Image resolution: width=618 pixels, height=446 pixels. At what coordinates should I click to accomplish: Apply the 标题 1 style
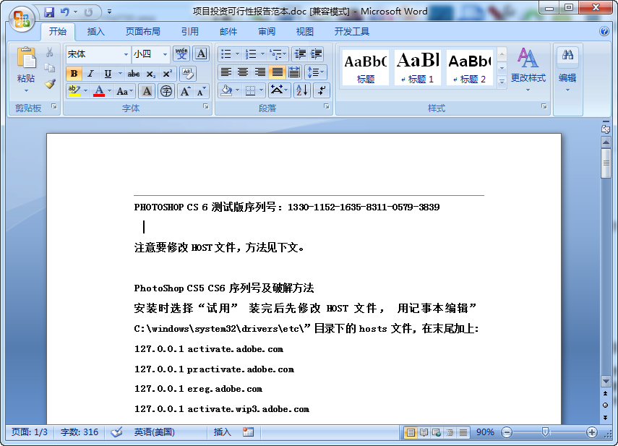[417, 67]
